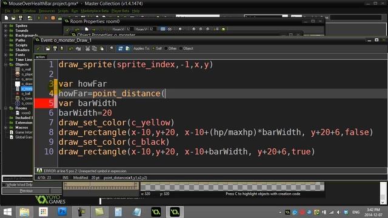Confirm code with the green checkmark in Event editor

38,48
